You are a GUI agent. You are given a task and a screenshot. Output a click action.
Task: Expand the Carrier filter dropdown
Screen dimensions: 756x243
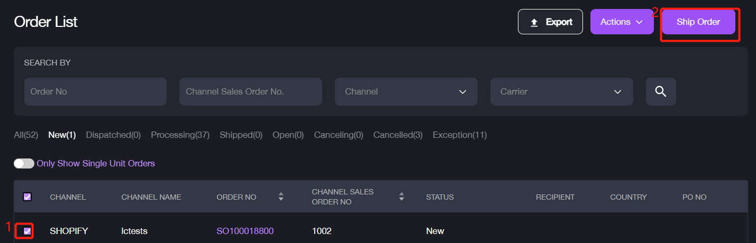tap(561, 91)
